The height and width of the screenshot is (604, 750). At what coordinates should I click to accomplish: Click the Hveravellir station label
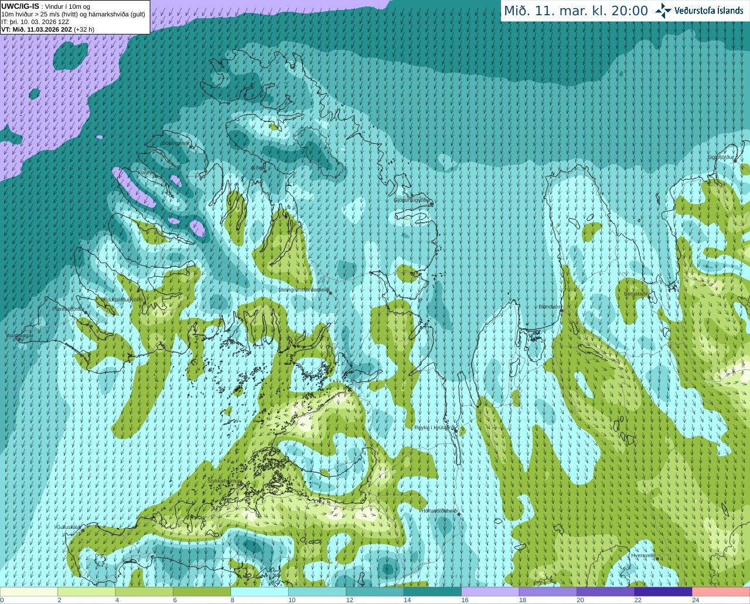[x=643, y=555]
